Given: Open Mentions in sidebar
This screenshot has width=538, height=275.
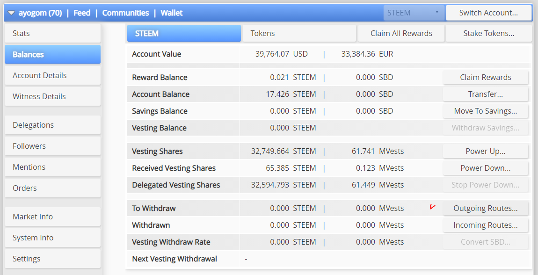Looking at the screenshot, I should click(x=52, y=167).
